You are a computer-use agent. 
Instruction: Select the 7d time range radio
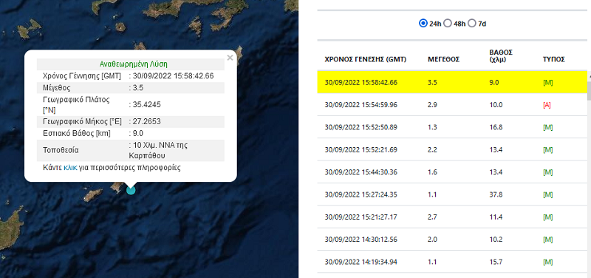point(472,24)
